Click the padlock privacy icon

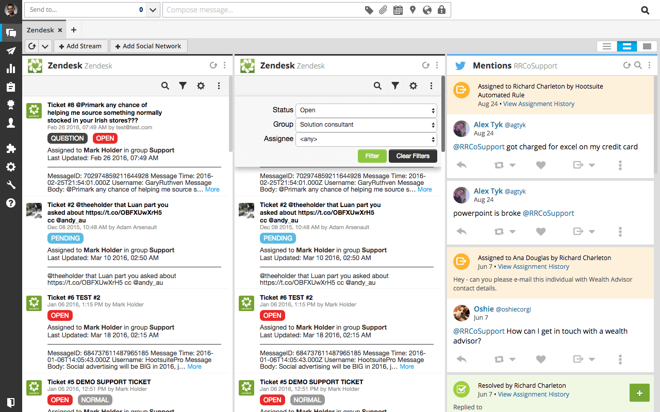[441, 10]
